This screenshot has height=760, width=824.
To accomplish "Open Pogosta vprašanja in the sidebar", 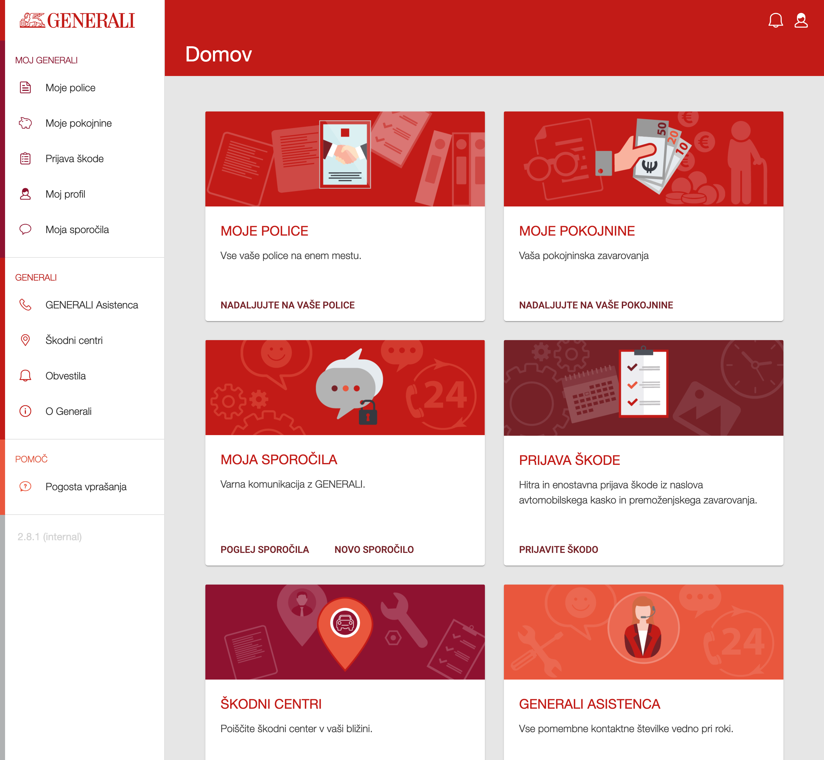I will point(86,486).
